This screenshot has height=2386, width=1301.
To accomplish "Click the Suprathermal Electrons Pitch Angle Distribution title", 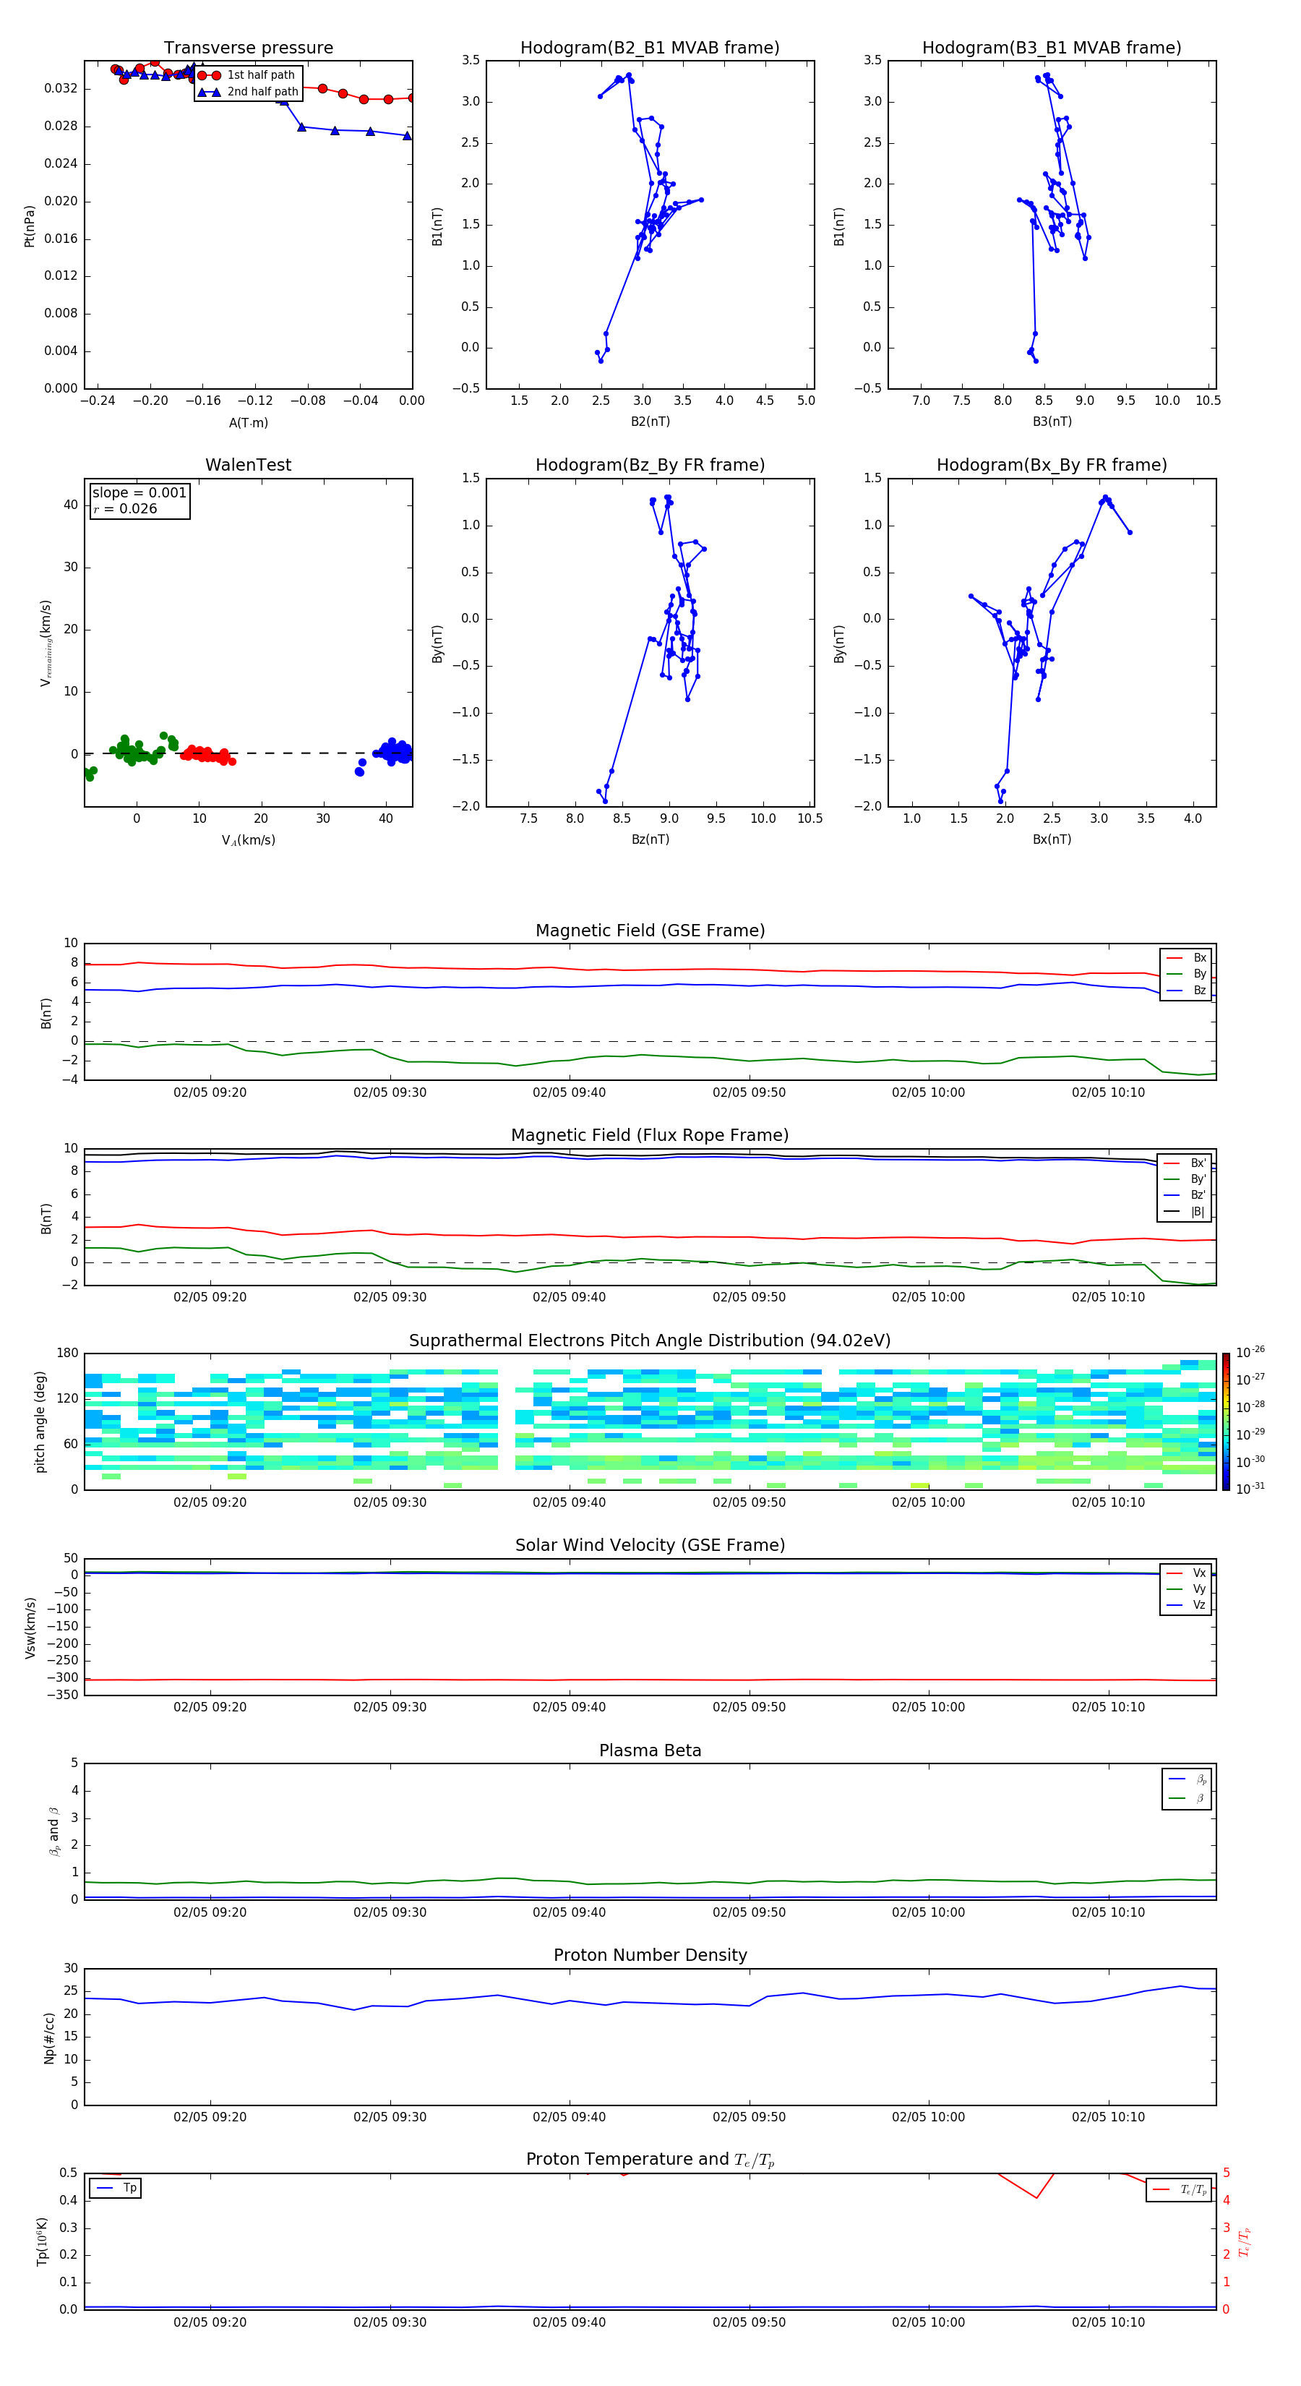I will pos(650,1341).
